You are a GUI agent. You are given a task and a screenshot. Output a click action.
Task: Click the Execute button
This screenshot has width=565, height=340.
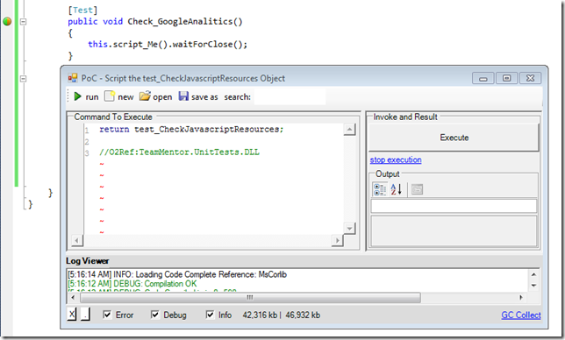click(x=454, y=138)
